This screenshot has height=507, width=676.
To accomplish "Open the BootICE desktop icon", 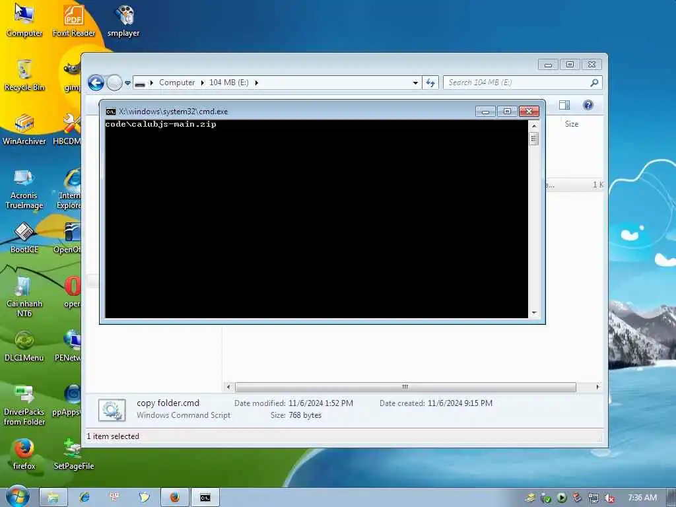I will point(24,238).
